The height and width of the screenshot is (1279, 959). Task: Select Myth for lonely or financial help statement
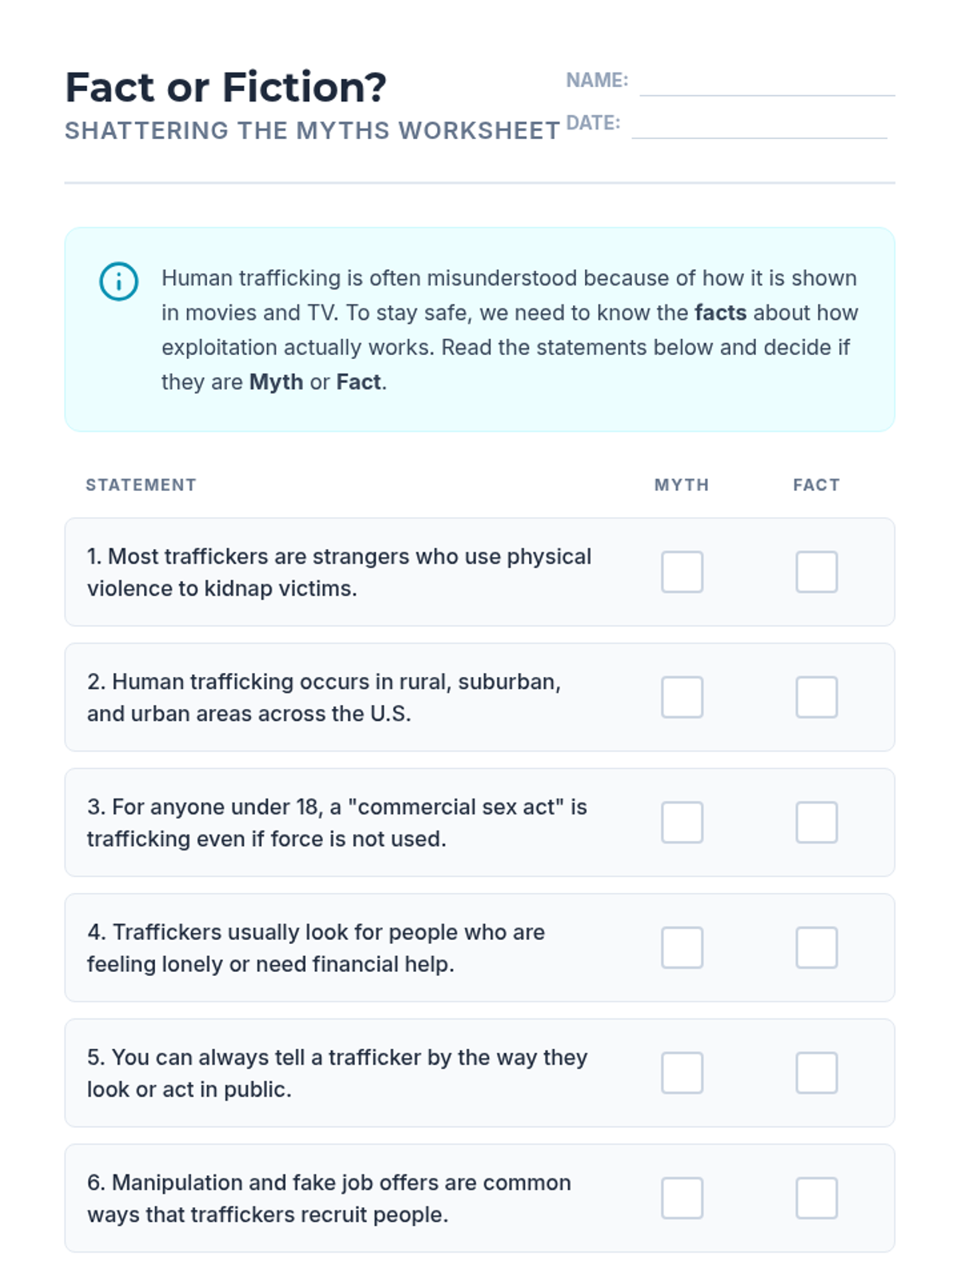(682, 947)
